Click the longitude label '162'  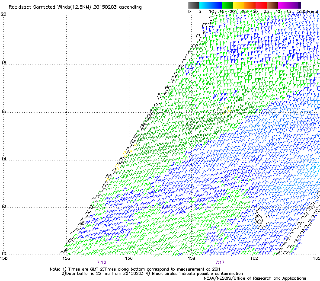pyautogui.click(x=254, y=259)
